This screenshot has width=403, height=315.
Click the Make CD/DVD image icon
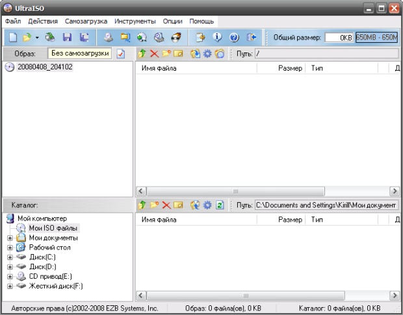pyautogui.click(x=108, y=38)
